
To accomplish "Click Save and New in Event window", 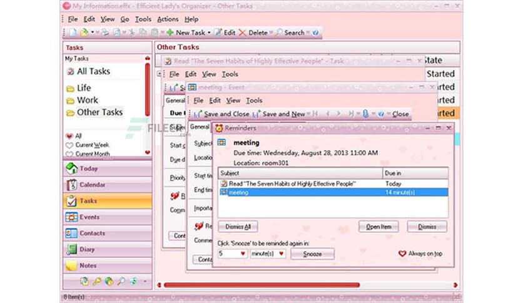I will (x=279, y=114).
